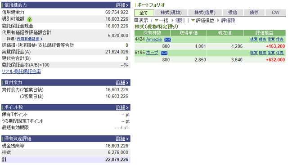Click the Amazia current price 4,205
This screenshot has height=165, width=288.
(237, 46)
